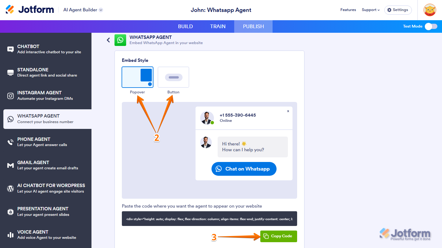The width and height of the screenshot is (442, 248).
Task: Click the 'Hi there!' greeting bubble
Action: (253, 147)
